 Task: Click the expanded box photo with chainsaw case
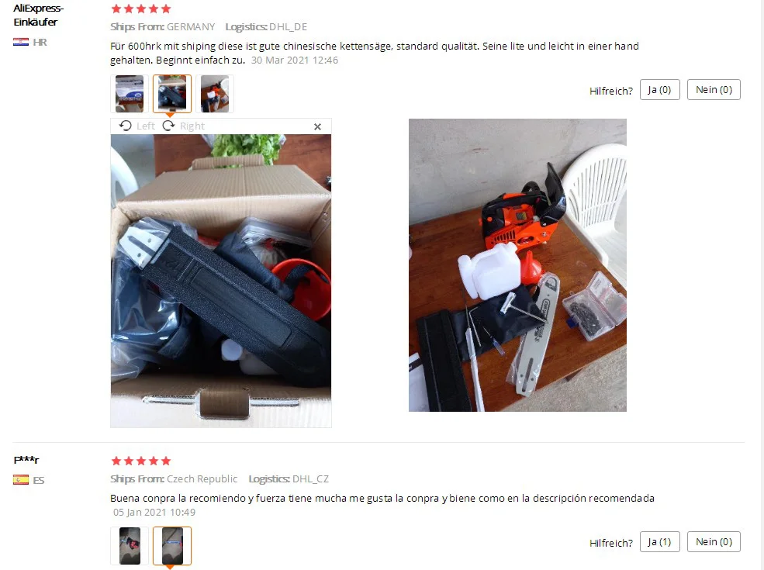221,281
